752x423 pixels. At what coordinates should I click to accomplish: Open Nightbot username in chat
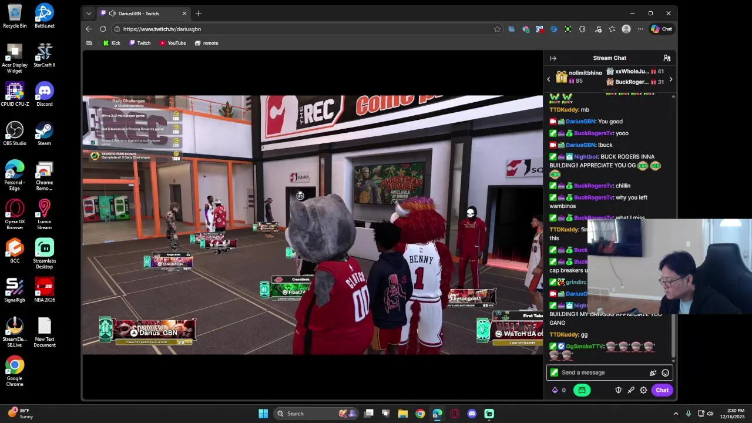tap(586, 157)
